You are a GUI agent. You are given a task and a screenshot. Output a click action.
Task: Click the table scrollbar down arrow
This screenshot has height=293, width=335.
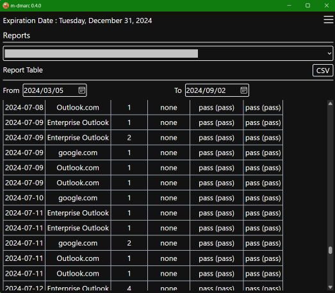(331, 287)
